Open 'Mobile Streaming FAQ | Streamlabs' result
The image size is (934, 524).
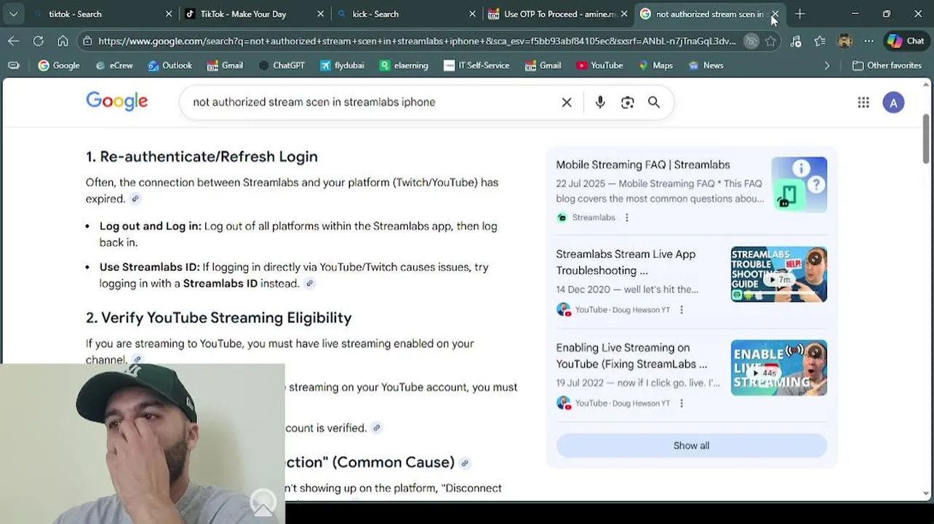pyautogui.click(x=643, y=165)
